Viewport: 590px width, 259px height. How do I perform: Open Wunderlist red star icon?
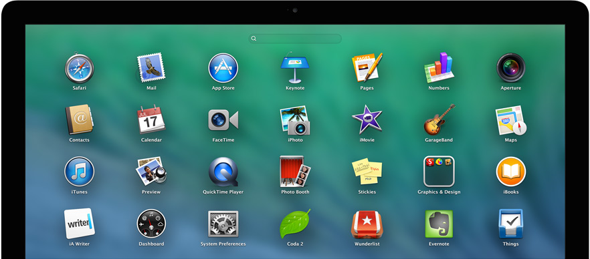(x=367, y=224)
